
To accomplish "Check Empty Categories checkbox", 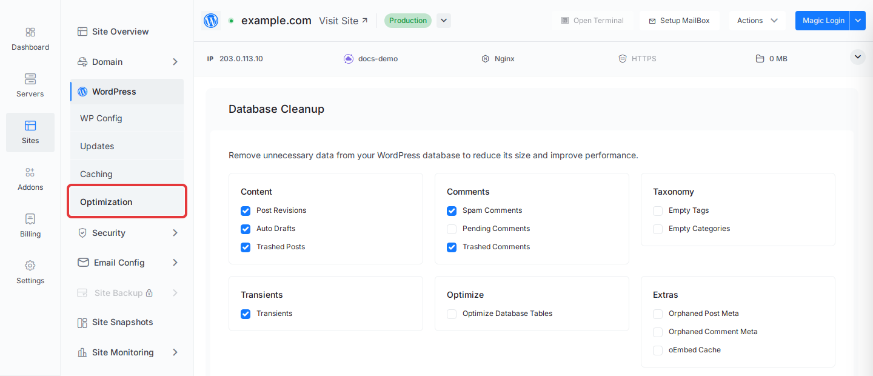I will point(658,229).
